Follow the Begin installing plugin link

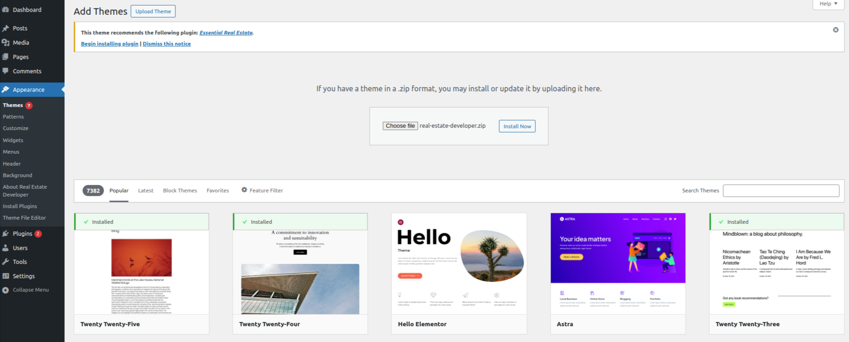click(110, 44)
